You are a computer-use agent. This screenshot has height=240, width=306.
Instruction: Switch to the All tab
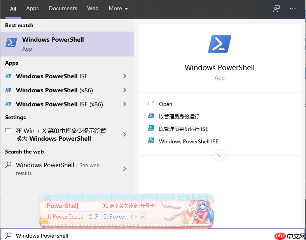click(x=13, y=9)
